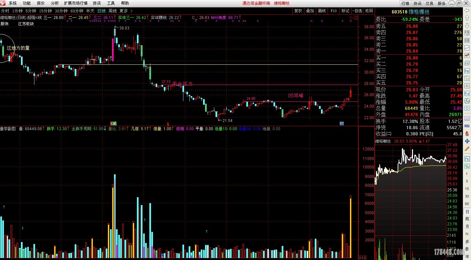Click the 服务 button at top right

pos(442,3)
